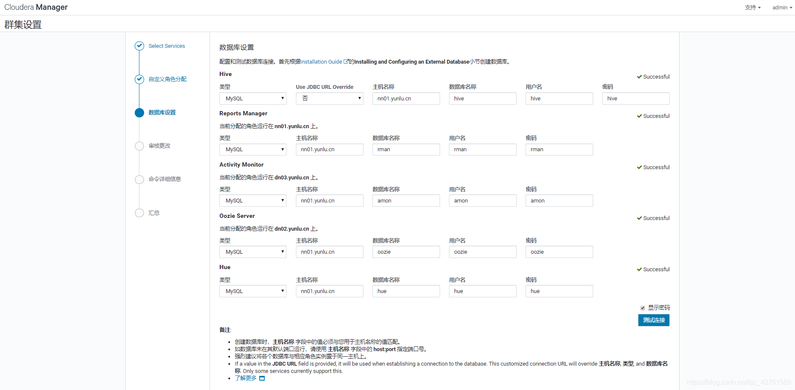Click the Hue 密码 field
The image size is (795, 390).
pos(559,291)
